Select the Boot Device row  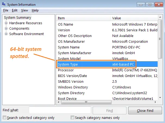click(107, 99)
